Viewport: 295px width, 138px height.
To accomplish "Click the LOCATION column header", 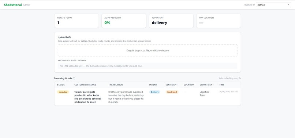I will click(189, 85).
